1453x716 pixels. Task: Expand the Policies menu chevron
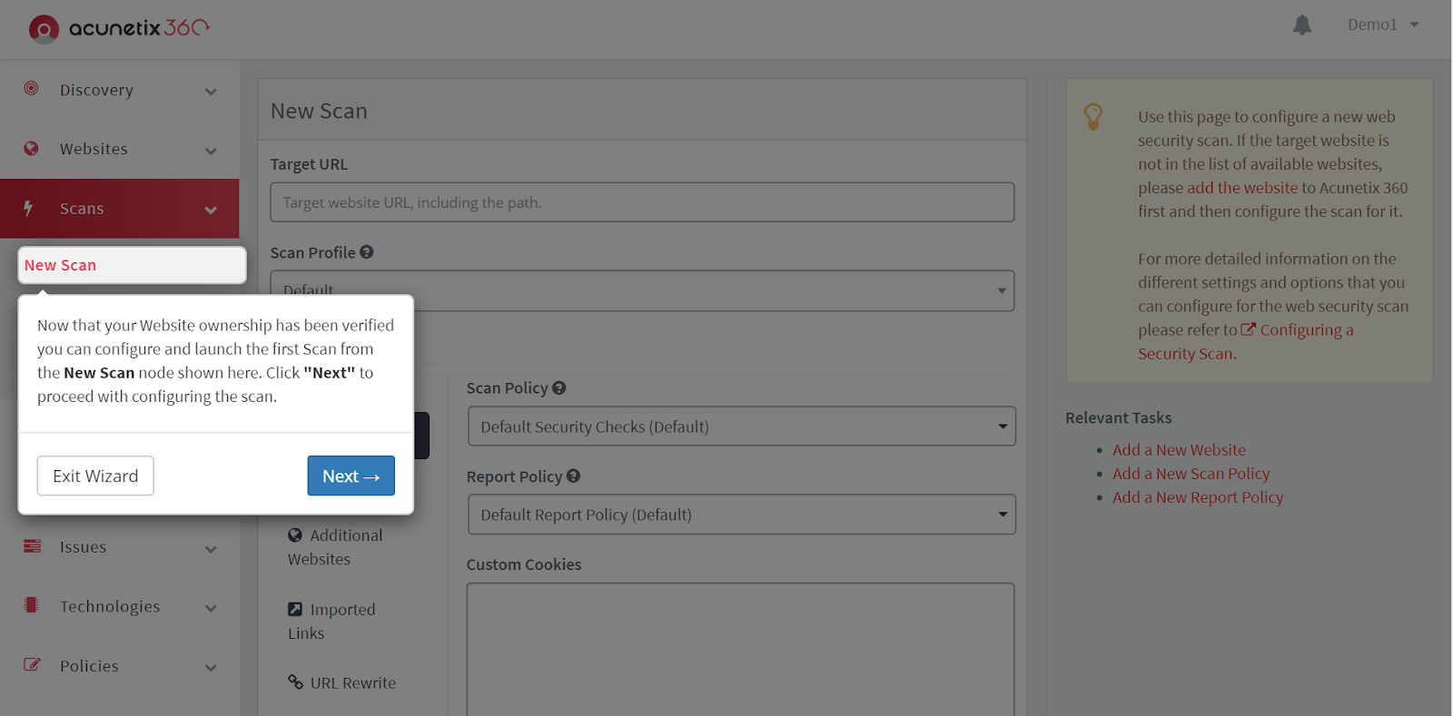pyautogui.click(x=211, y=668)
